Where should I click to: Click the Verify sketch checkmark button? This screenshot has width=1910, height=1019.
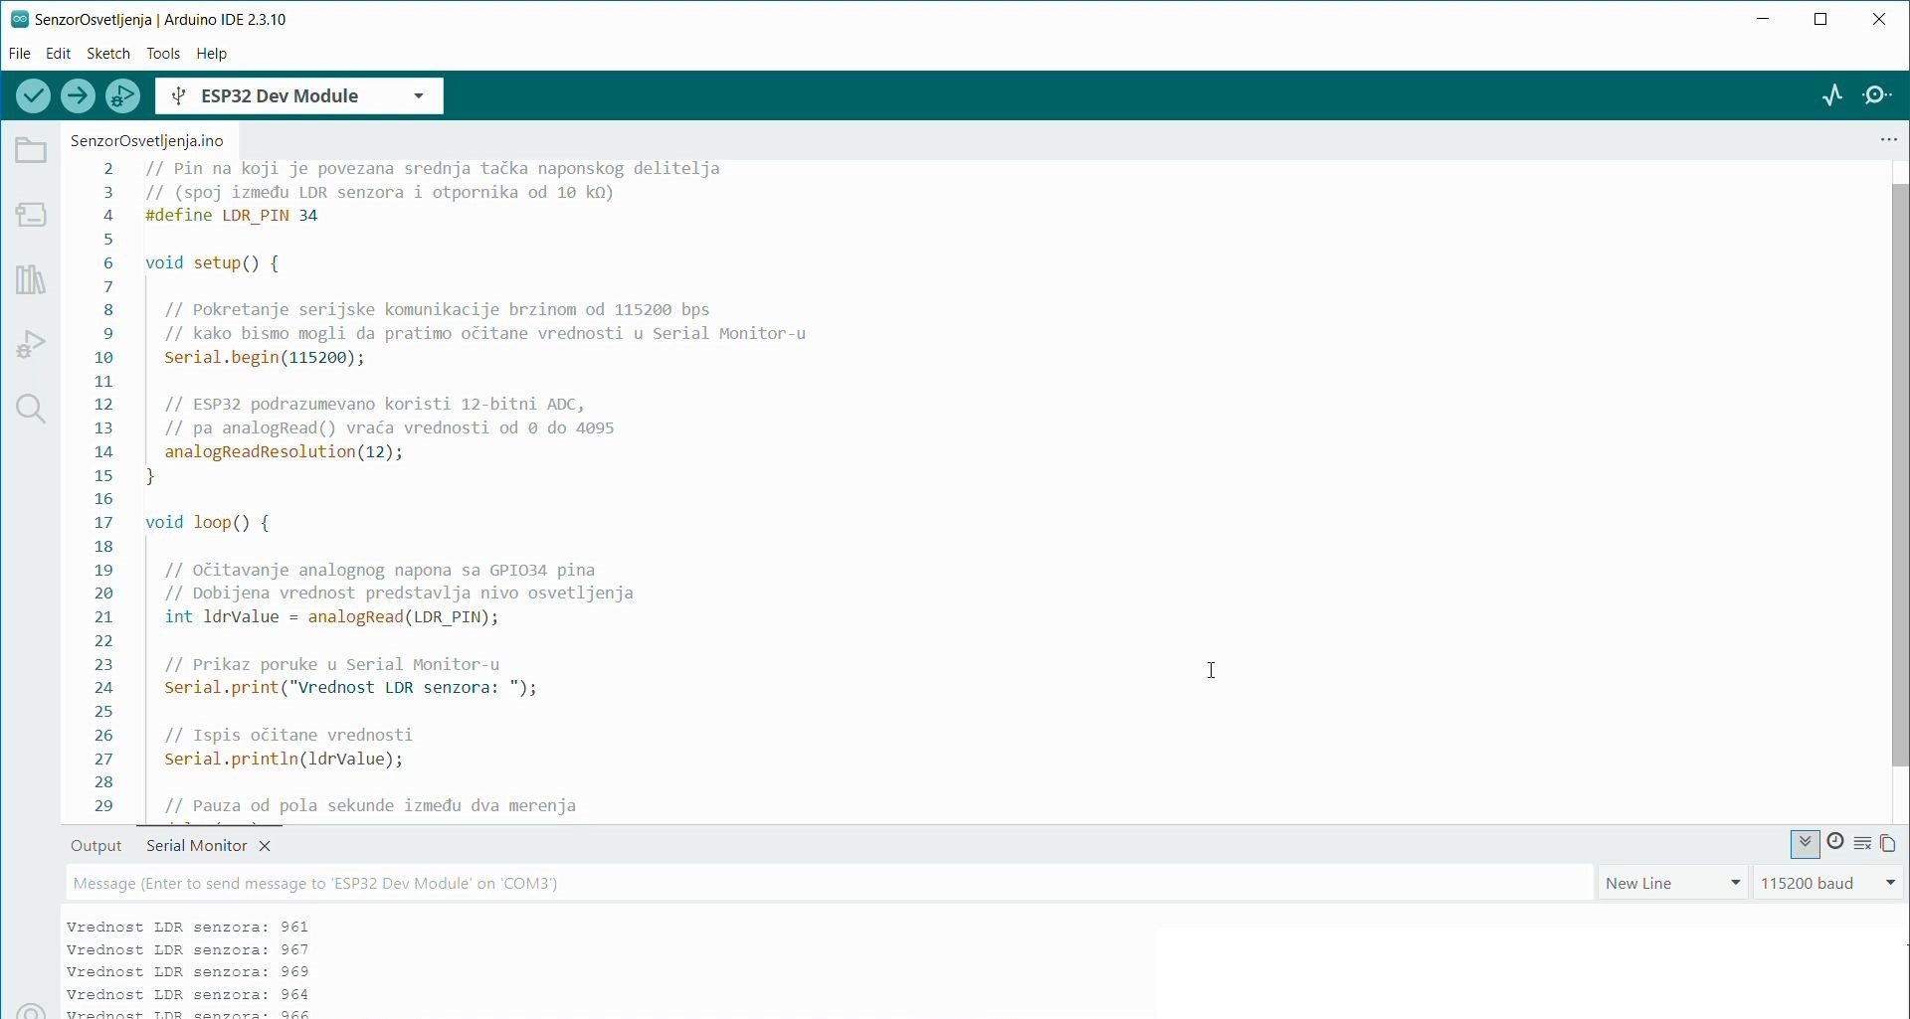click(x=33, y=96)
